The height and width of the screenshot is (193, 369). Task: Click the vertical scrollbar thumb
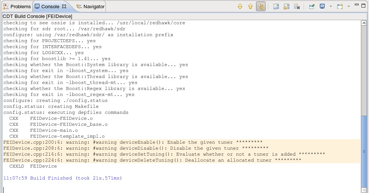point(364,151)
